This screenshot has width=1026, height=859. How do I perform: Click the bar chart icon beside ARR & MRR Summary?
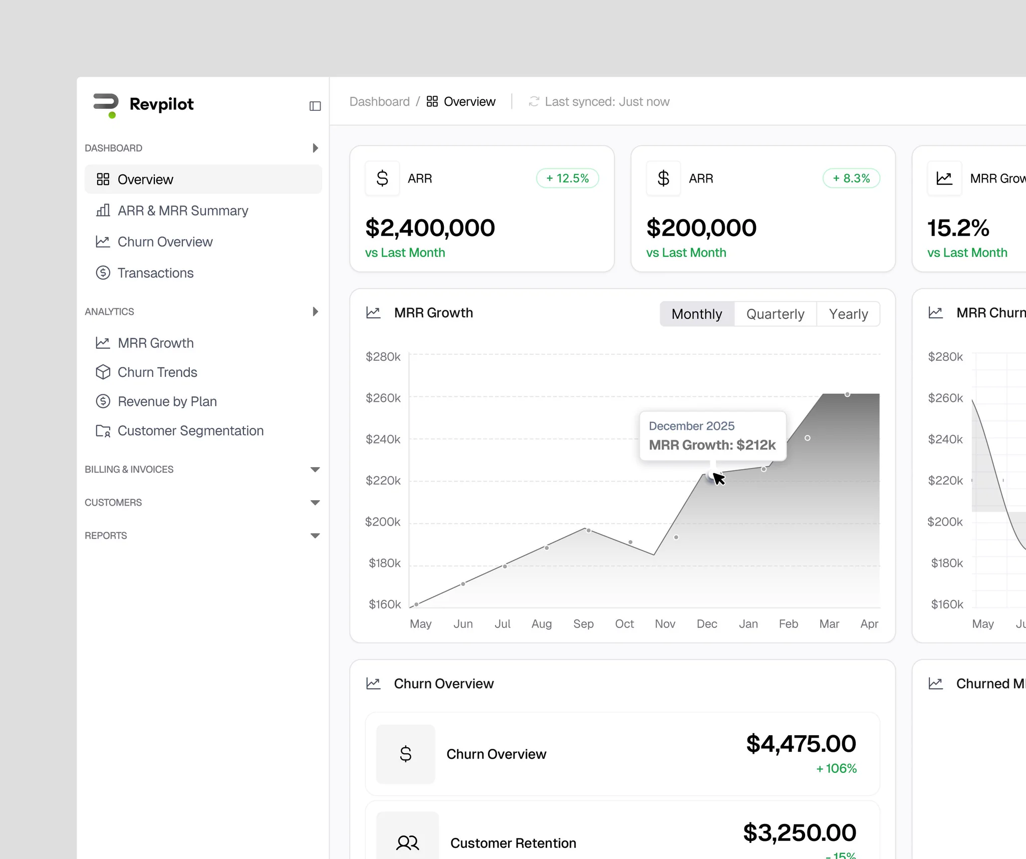point(103,210)
